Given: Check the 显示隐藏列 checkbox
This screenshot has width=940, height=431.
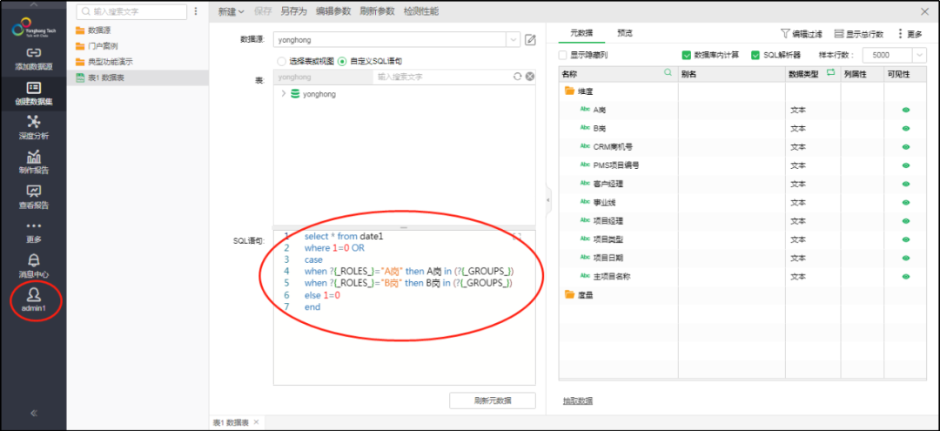Looking at the screenshot, I should coord(563,55).
